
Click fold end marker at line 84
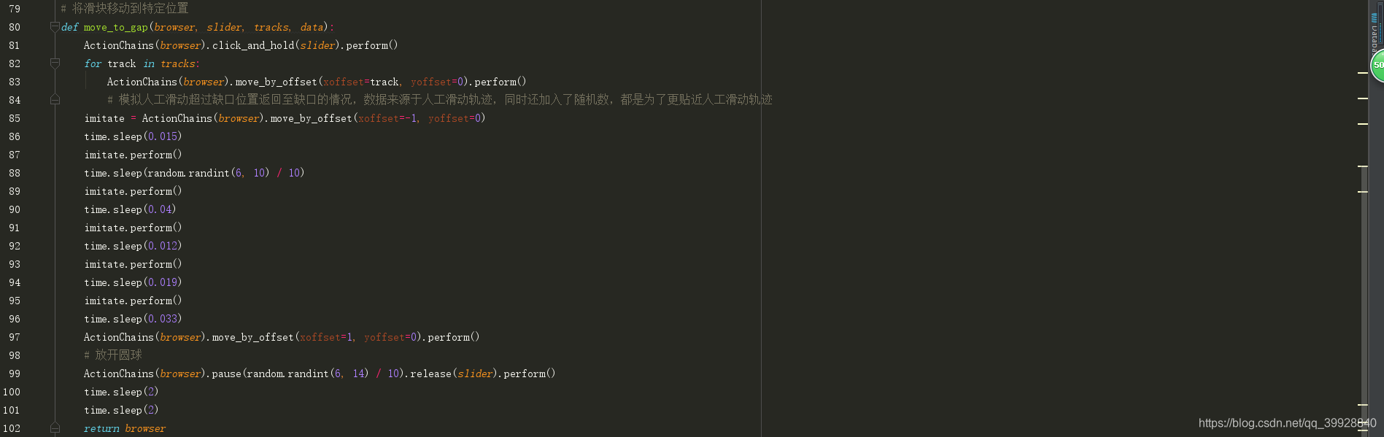(x=55, y=99)
